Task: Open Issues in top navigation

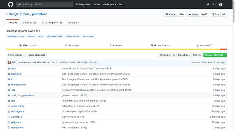Action: pos(96,4)
